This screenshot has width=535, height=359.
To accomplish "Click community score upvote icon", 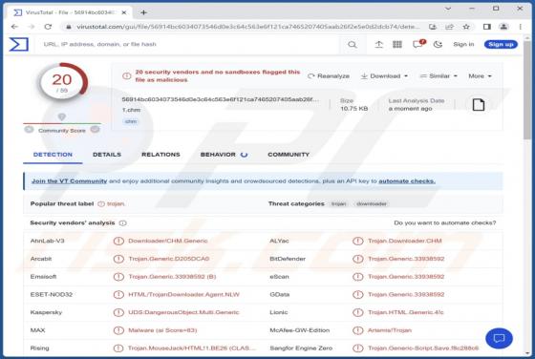I will tap(95, 129).
